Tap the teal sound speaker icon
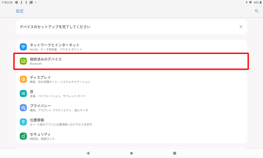Image resolution: width=263 pixels, height=158 pixels. pos(23,93)
